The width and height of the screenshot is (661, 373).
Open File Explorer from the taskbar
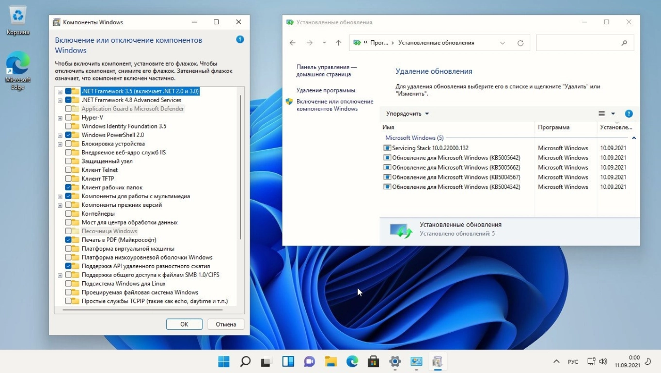pyautogui.click(x=331, y=362)
